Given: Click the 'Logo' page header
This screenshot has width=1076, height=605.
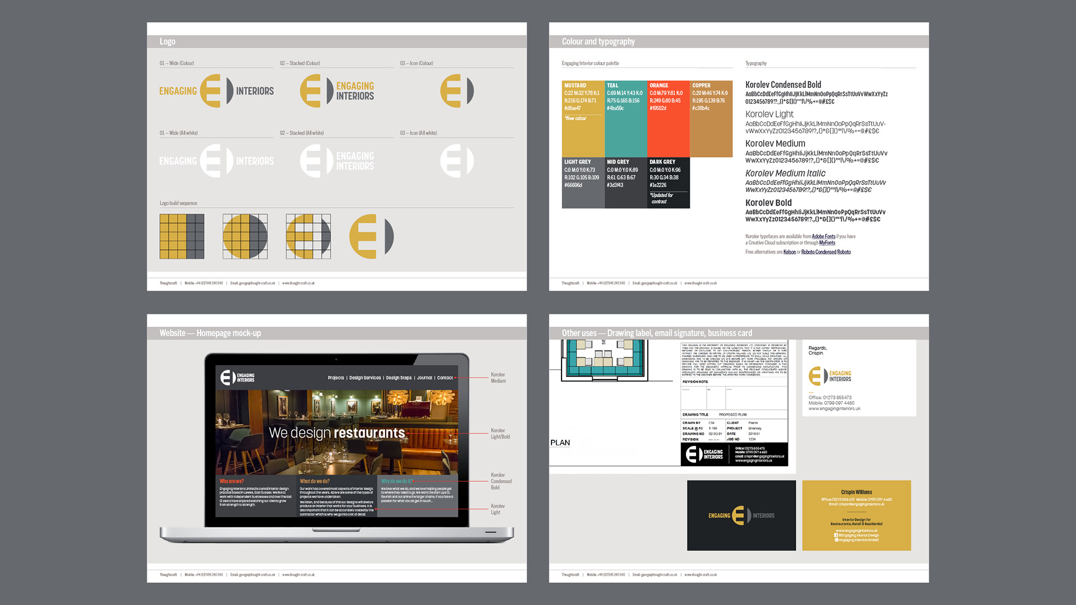Looking at the screenshot, I should coord(167,41).
